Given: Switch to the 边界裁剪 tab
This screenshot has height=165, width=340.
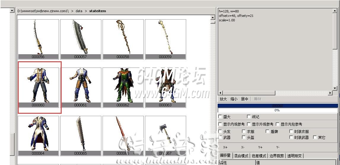Looking at the screenshot, I should (x=277, y=156).
